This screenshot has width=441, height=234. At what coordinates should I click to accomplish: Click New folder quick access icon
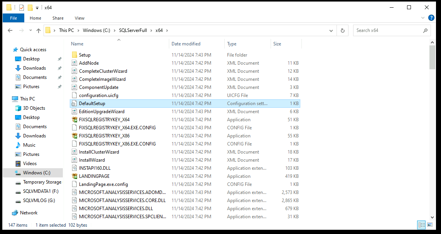tap(30, 8)
